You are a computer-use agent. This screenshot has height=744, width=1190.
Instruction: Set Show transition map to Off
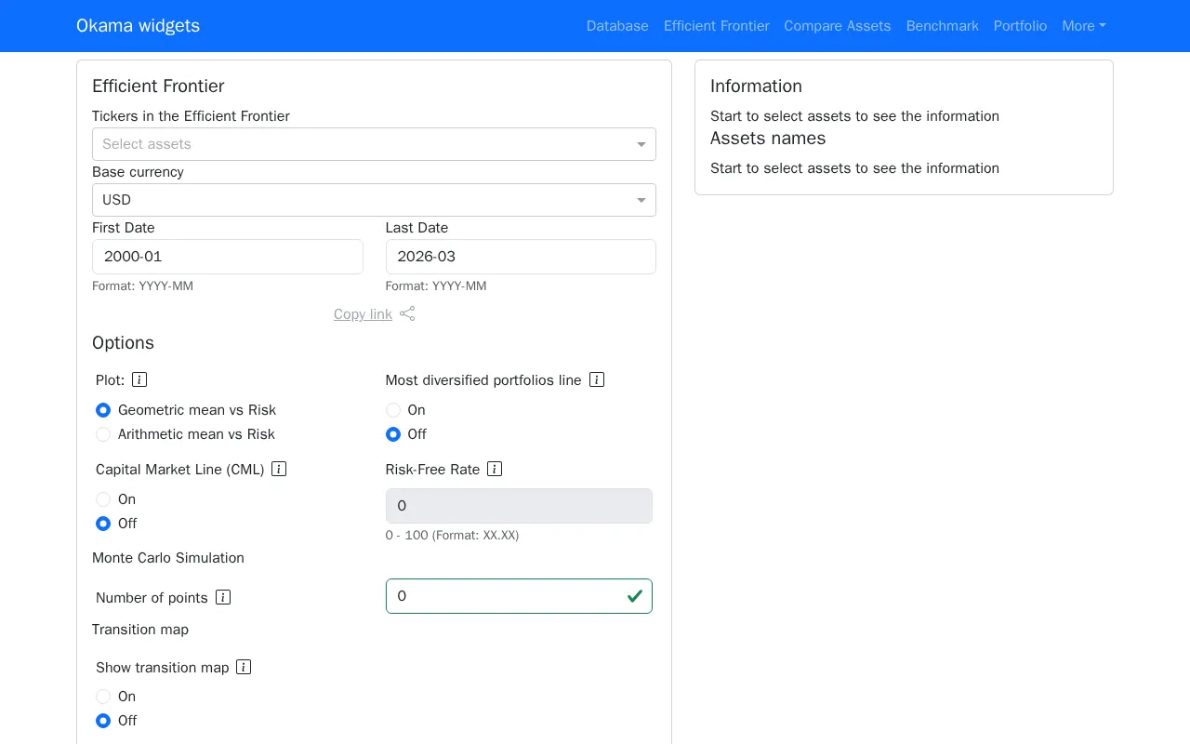click(x=103, y=721)
